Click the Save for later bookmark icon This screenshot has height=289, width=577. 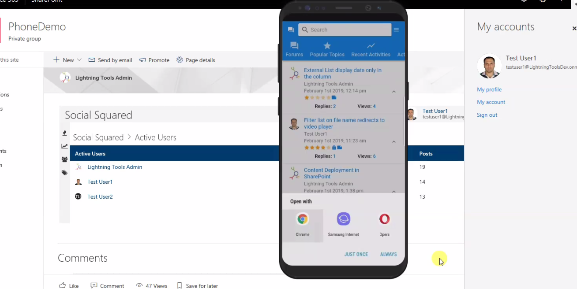click(x=180, y=285)
